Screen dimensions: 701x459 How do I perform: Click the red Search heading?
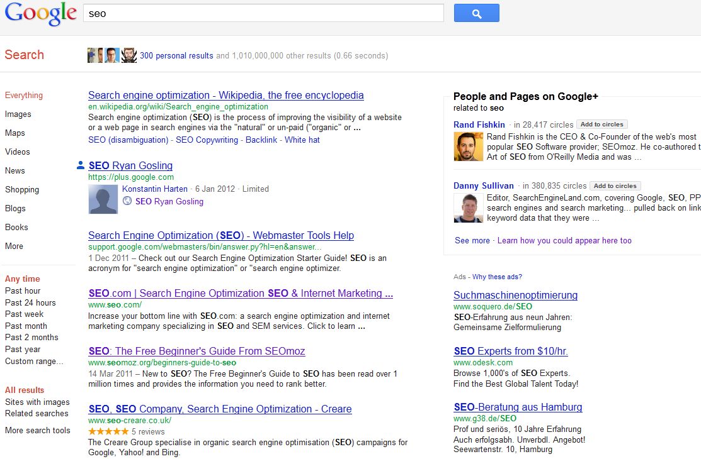(x=24, y=55)
